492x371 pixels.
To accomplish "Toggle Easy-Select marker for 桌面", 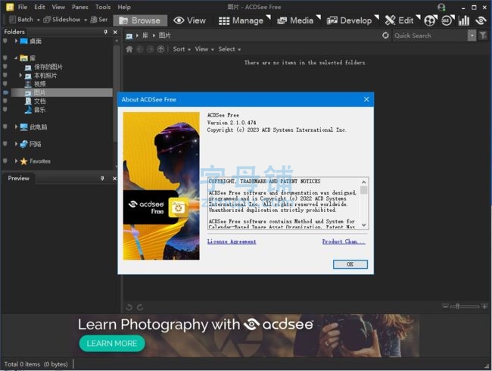I will coord(5,41).
